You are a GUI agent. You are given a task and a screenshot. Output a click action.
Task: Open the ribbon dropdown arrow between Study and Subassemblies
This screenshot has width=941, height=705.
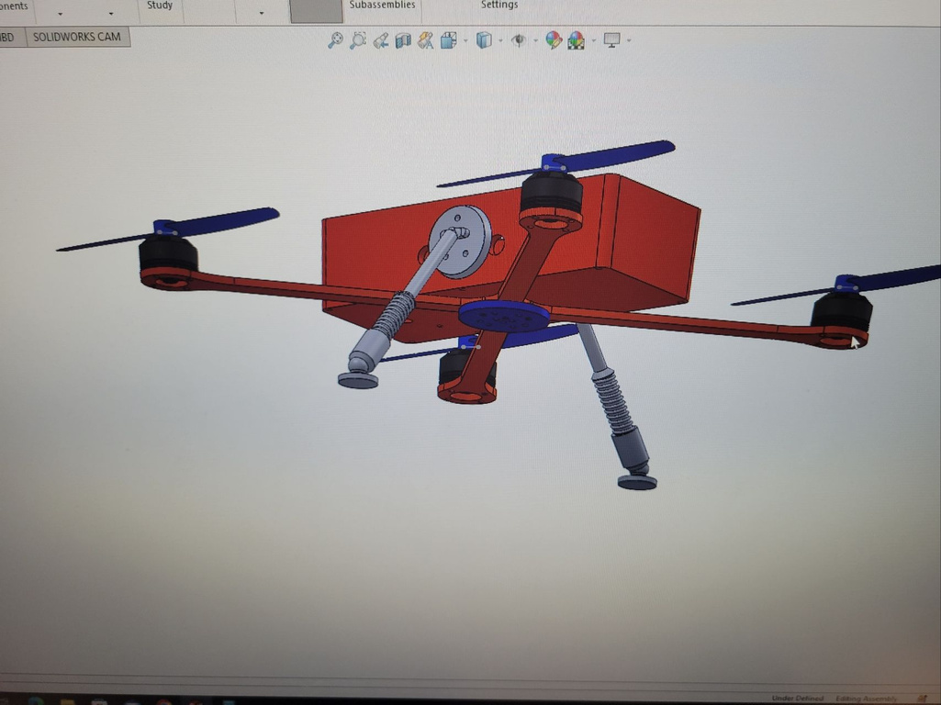[261, 13]
